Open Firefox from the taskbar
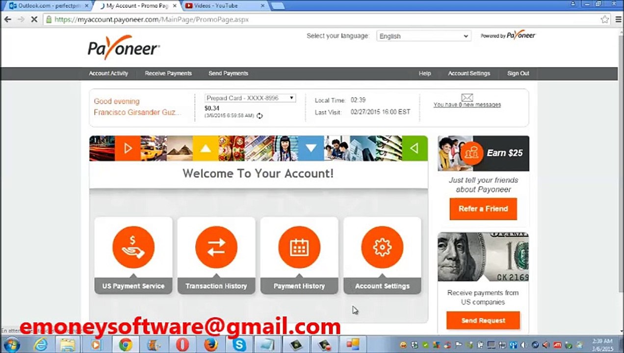The height and width of the screenshot is (353, 624). pyautogui.click(x=211, y=345)
